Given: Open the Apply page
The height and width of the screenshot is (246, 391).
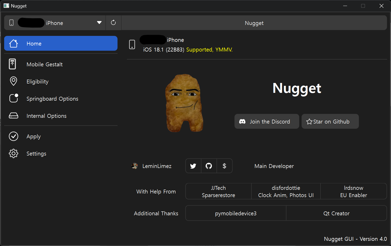Looking at the screenshot, I should [x=61, y=136].
